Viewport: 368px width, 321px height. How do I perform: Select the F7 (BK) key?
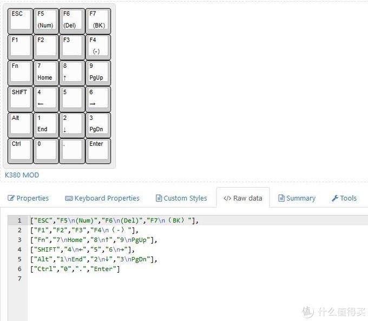[x=98, y=21]
